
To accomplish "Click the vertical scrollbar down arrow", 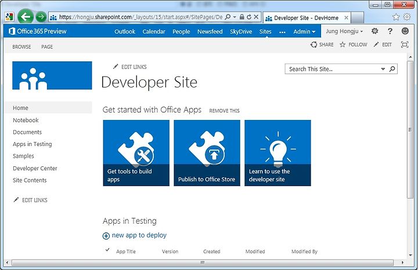I will [x=410, y=255].
